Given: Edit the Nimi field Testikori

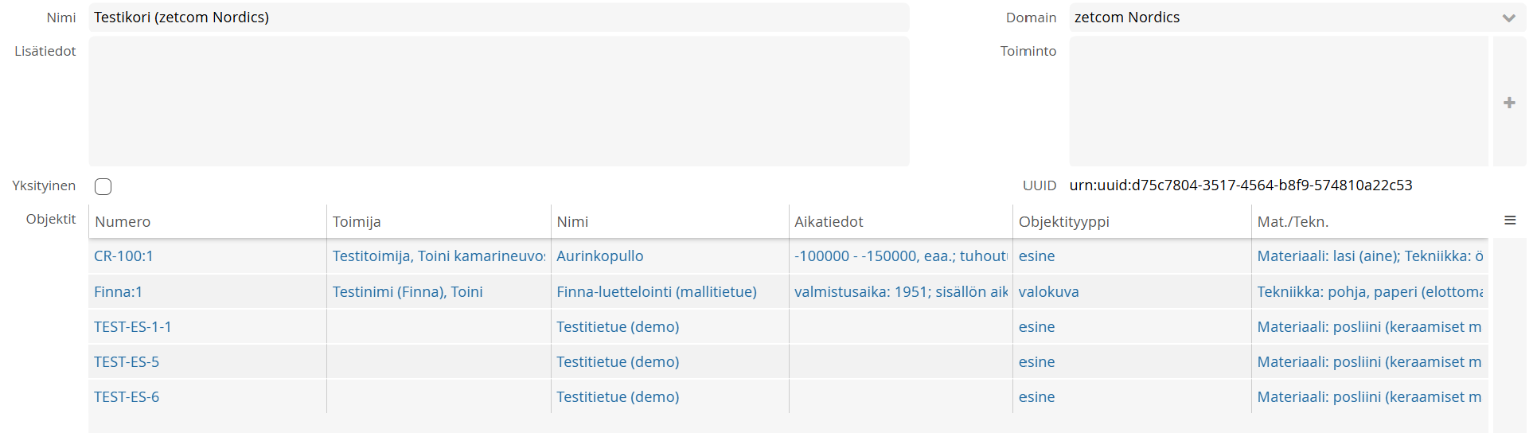Looking at the screenshot, I should (499, 18).
